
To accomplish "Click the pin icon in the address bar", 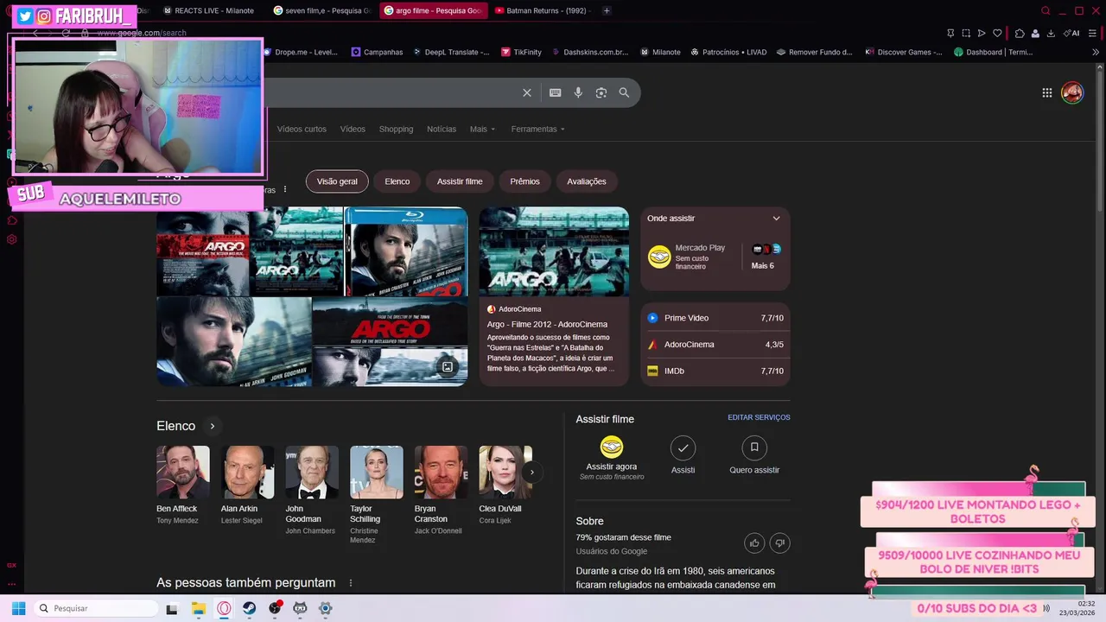I will (950, 33).
